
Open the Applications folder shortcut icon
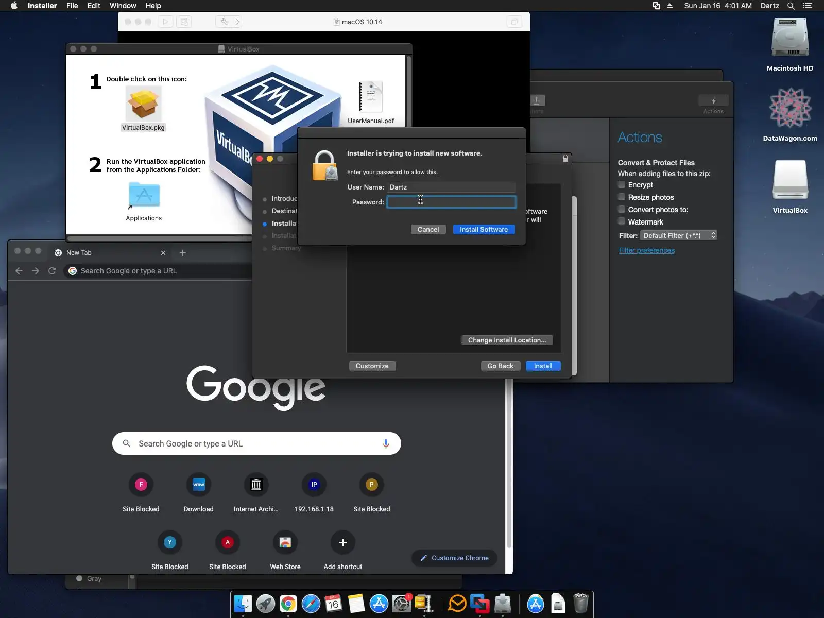tap(144, 196)
